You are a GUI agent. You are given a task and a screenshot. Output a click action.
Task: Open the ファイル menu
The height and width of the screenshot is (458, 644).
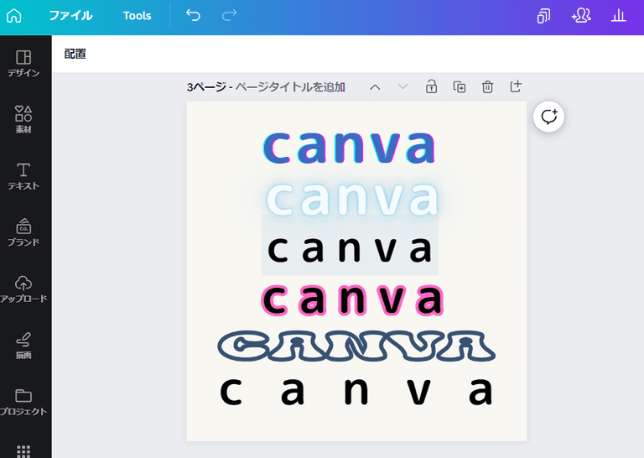point(70,16)
